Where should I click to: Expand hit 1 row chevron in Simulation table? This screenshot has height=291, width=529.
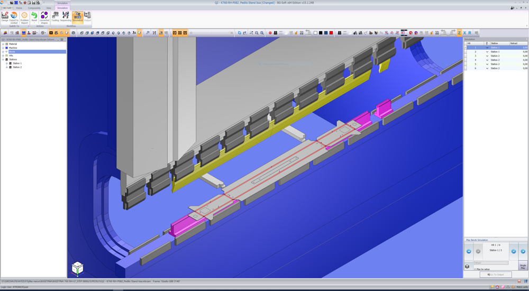click(487, 48)
